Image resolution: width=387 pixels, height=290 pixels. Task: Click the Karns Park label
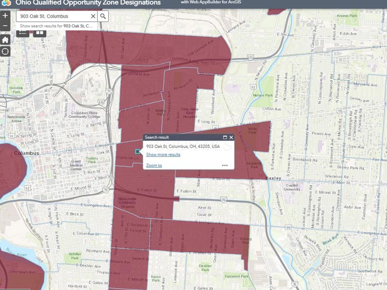pyautogui.click(x=156, y=278)
